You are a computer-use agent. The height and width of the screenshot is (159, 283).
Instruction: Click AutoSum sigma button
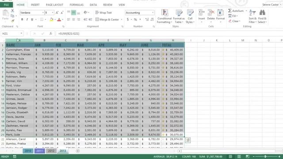[236, 11]
